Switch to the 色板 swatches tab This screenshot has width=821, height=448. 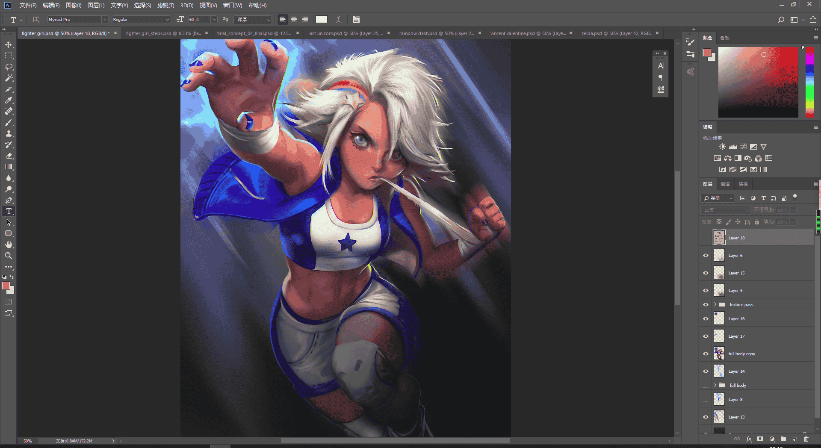click(x=725, y=38)
